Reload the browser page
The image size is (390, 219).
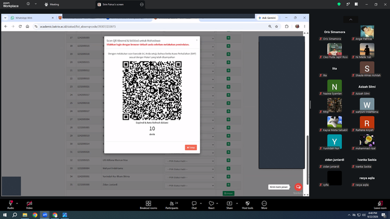tap(20, 27)
